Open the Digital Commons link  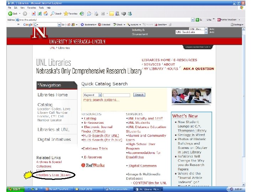[x=143, y=166]
